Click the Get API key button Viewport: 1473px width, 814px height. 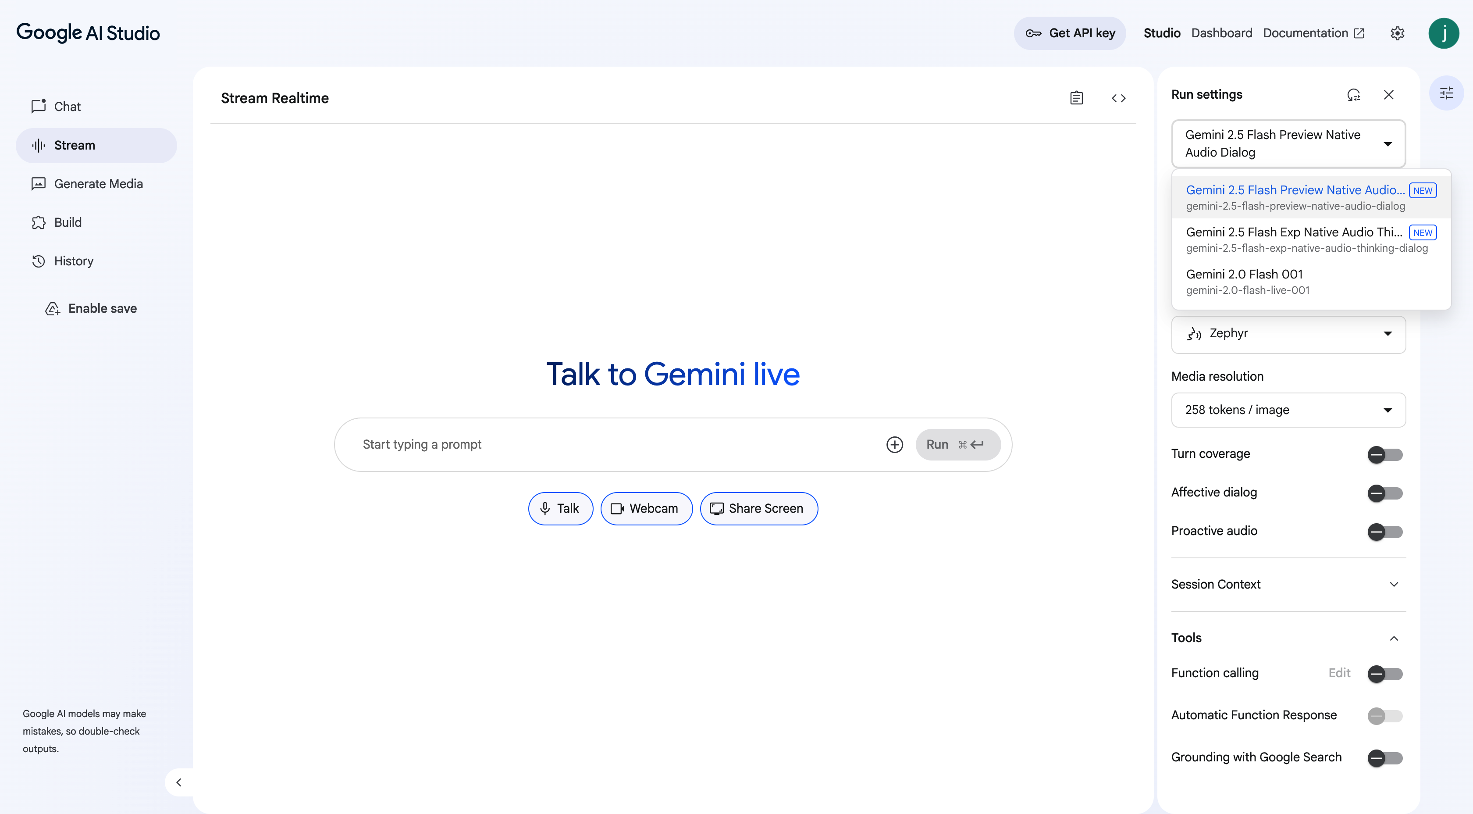pos(1069,33)
